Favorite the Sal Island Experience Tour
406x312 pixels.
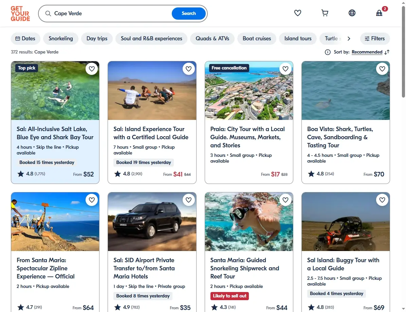(x=188, y=69)
